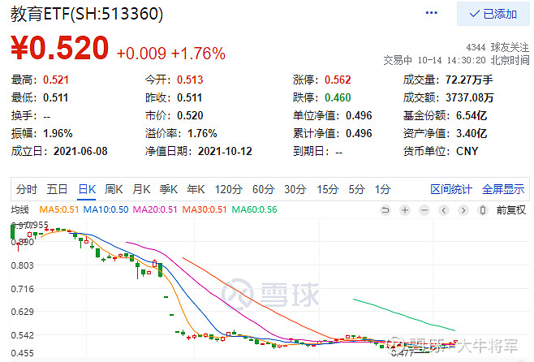This screenshot has width=534, height=362.
Task: Switch to the 15分 chart tab
Action: pos(328,189)
